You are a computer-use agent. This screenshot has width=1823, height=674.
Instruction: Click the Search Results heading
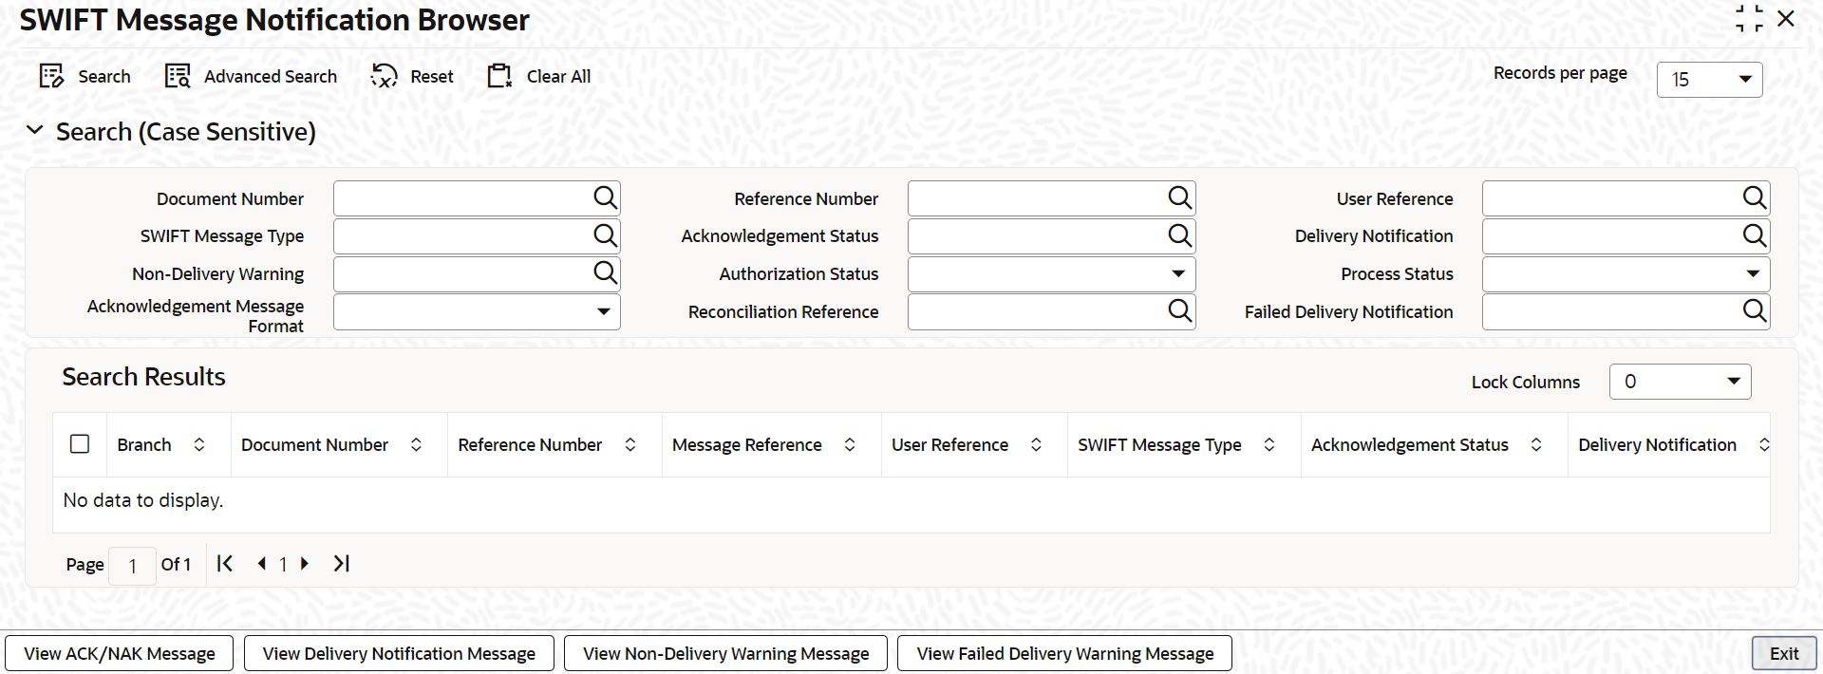(x=143, y=377)
